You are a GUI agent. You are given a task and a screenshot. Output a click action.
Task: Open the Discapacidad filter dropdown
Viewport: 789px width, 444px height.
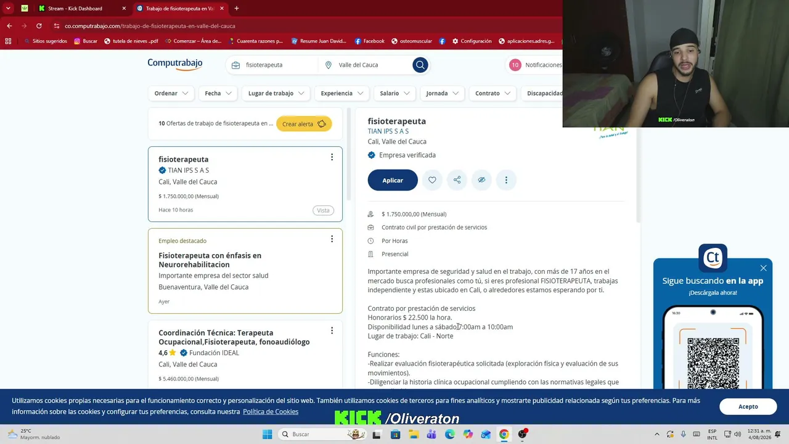(542, 93)
